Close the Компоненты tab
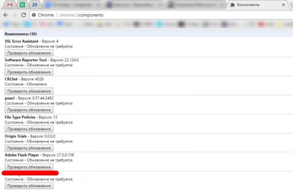Image resolution: width=293 pixels, height=190 pixels. coord(283,5)
